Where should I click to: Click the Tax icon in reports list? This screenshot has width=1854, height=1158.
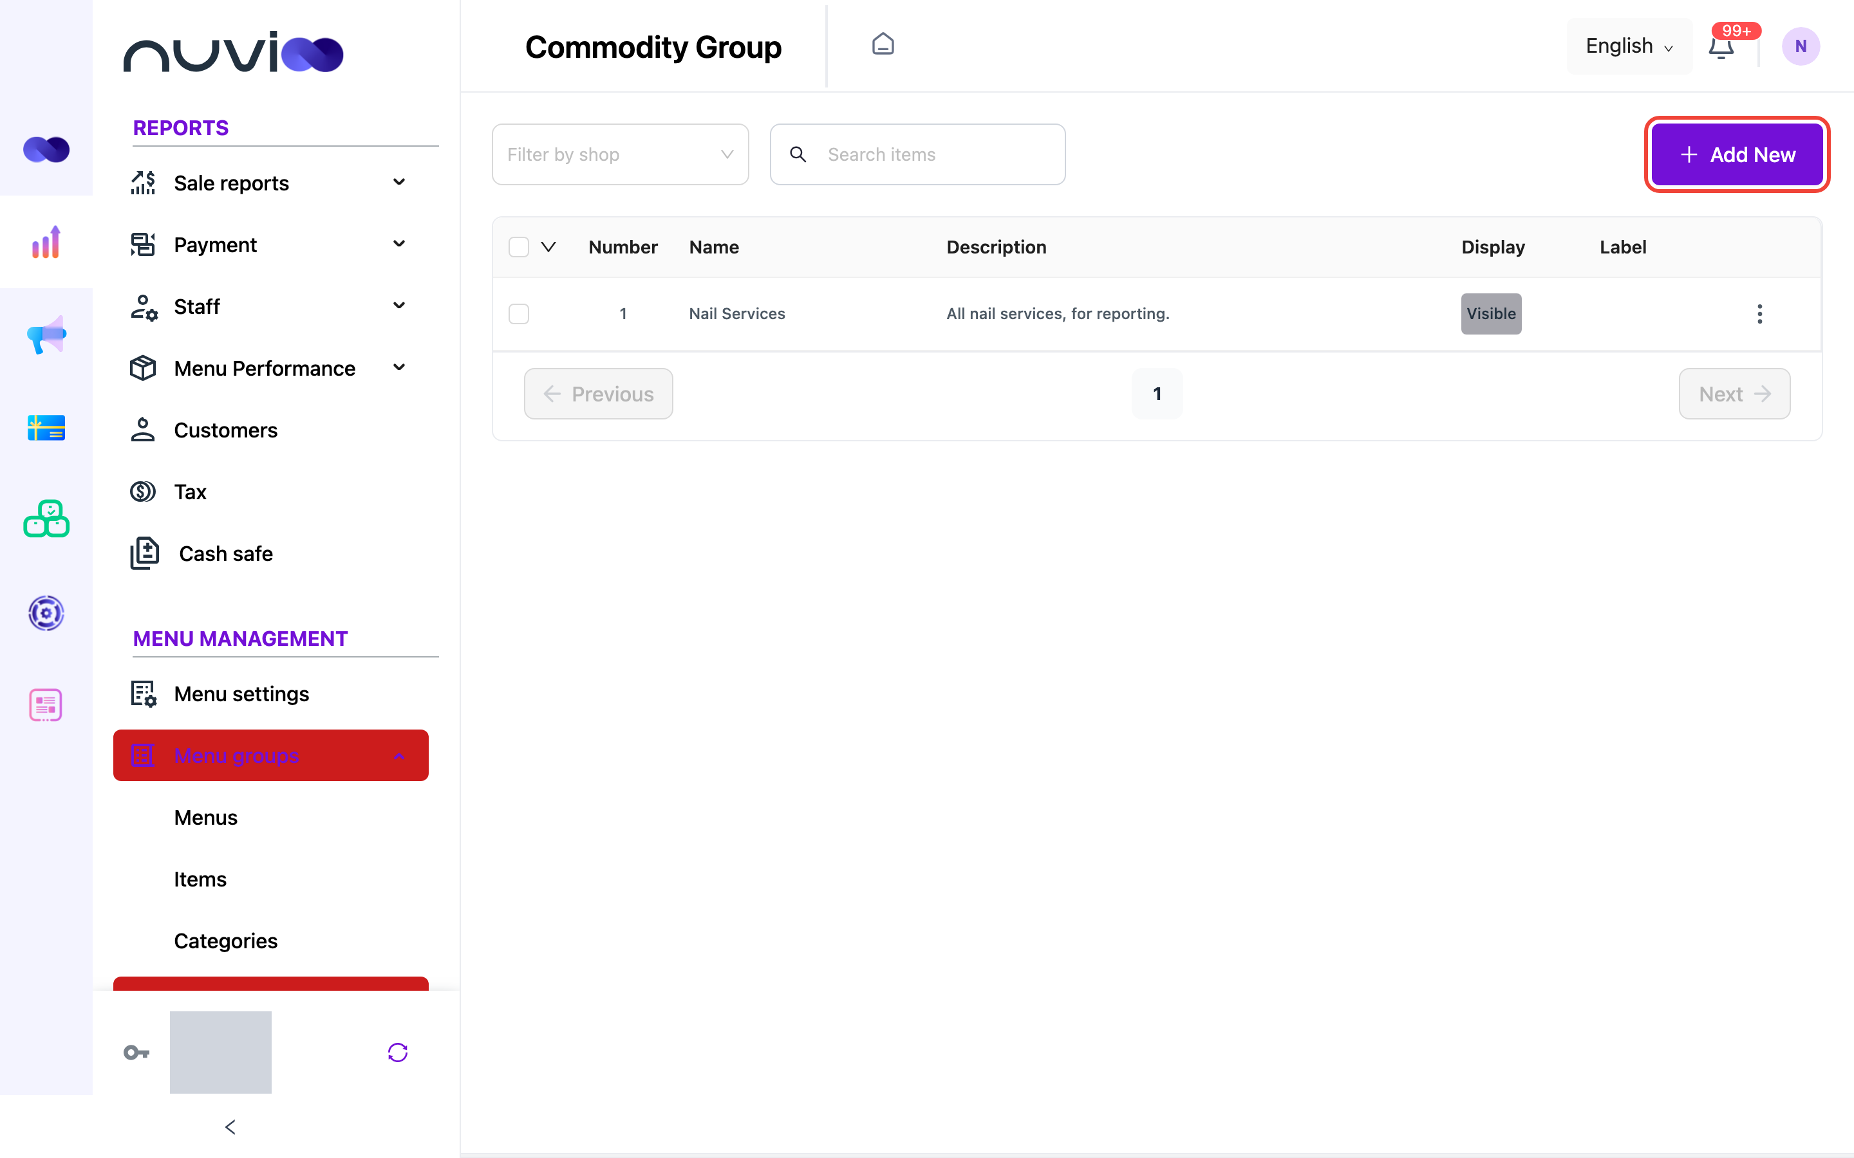[x=142, y=492]
